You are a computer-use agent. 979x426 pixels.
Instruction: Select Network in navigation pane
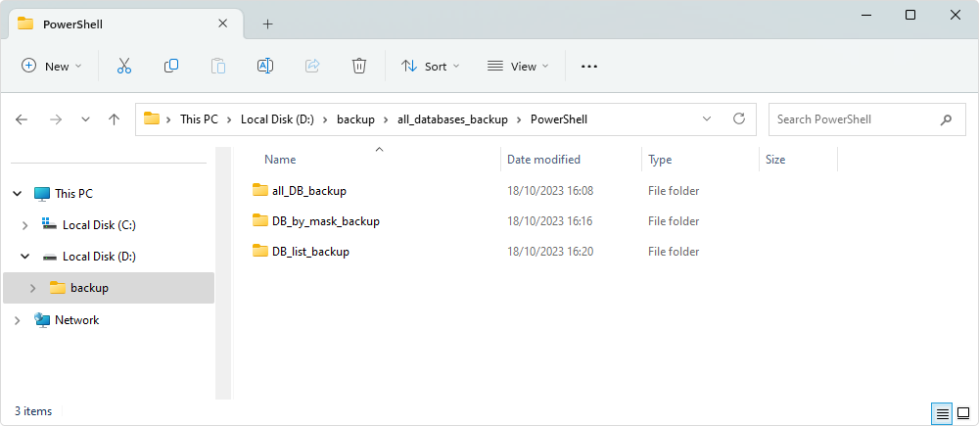76,320
